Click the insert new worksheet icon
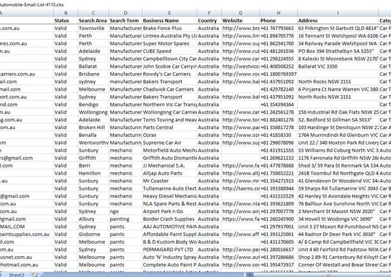Viewport: 391px width, 277px height. (x=35, y=275)
